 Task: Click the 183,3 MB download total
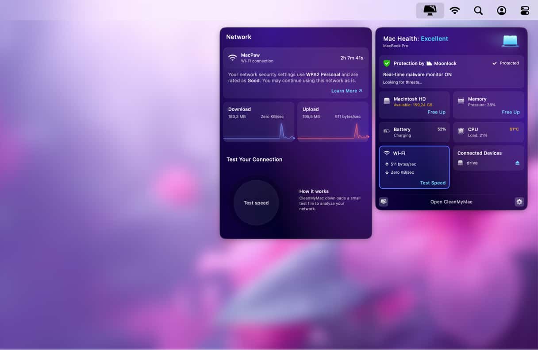point(237,117)
